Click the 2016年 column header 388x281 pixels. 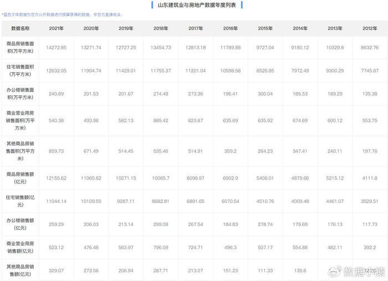click(231, 28)
